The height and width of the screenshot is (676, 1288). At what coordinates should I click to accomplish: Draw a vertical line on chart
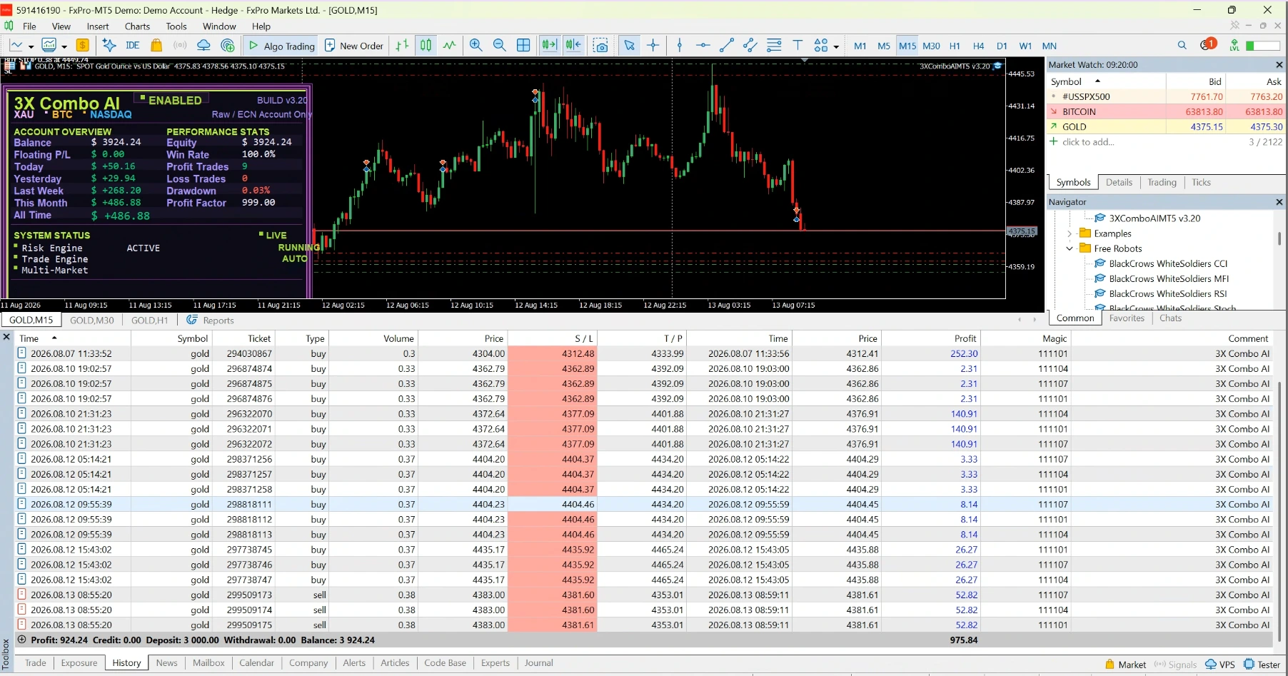[680, 46]
